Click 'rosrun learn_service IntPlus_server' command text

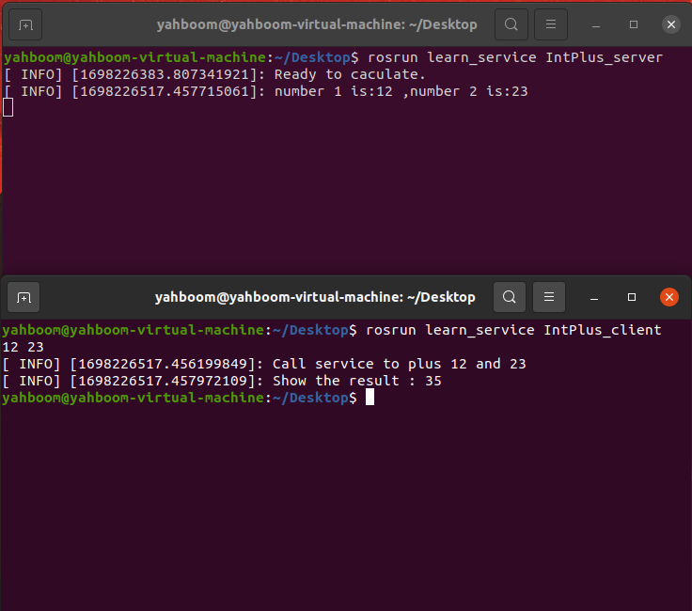515,57
